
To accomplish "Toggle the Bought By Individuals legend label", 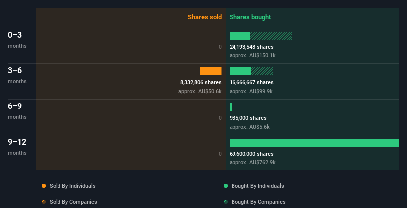I will click(x=257, y=186).
